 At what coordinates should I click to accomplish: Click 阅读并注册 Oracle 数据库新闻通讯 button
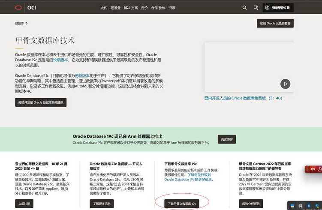pyautogui.click(x=41, y=102)
